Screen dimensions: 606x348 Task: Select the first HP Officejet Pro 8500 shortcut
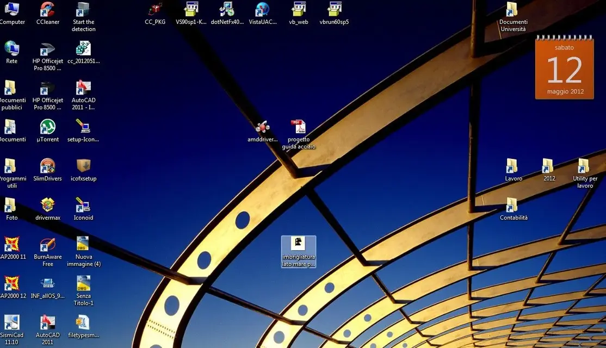pyautogui.click(x=47, y=57)
